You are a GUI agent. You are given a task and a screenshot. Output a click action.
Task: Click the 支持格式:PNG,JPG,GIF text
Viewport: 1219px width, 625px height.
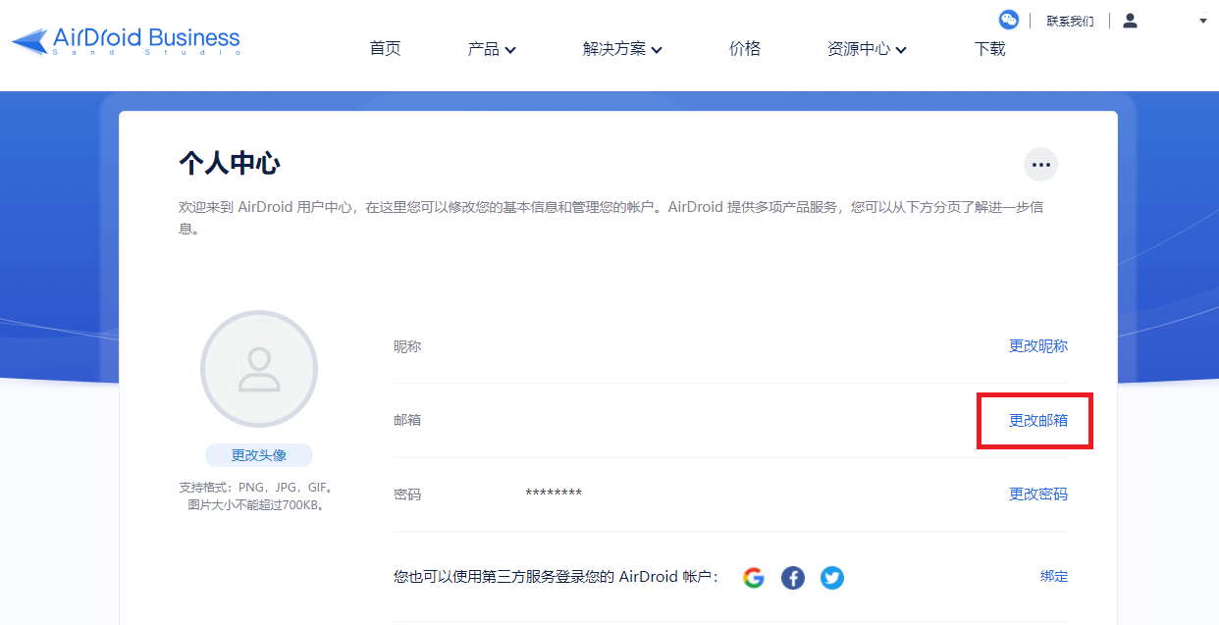pyautogui.click(x=258, y=488)
